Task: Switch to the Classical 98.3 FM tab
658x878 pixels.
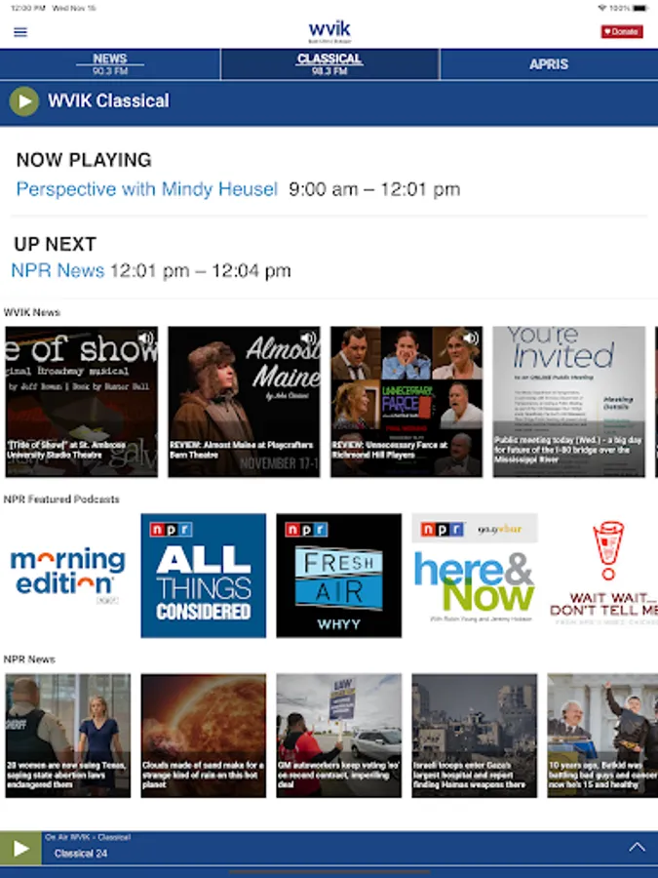Action: point(329,64)
